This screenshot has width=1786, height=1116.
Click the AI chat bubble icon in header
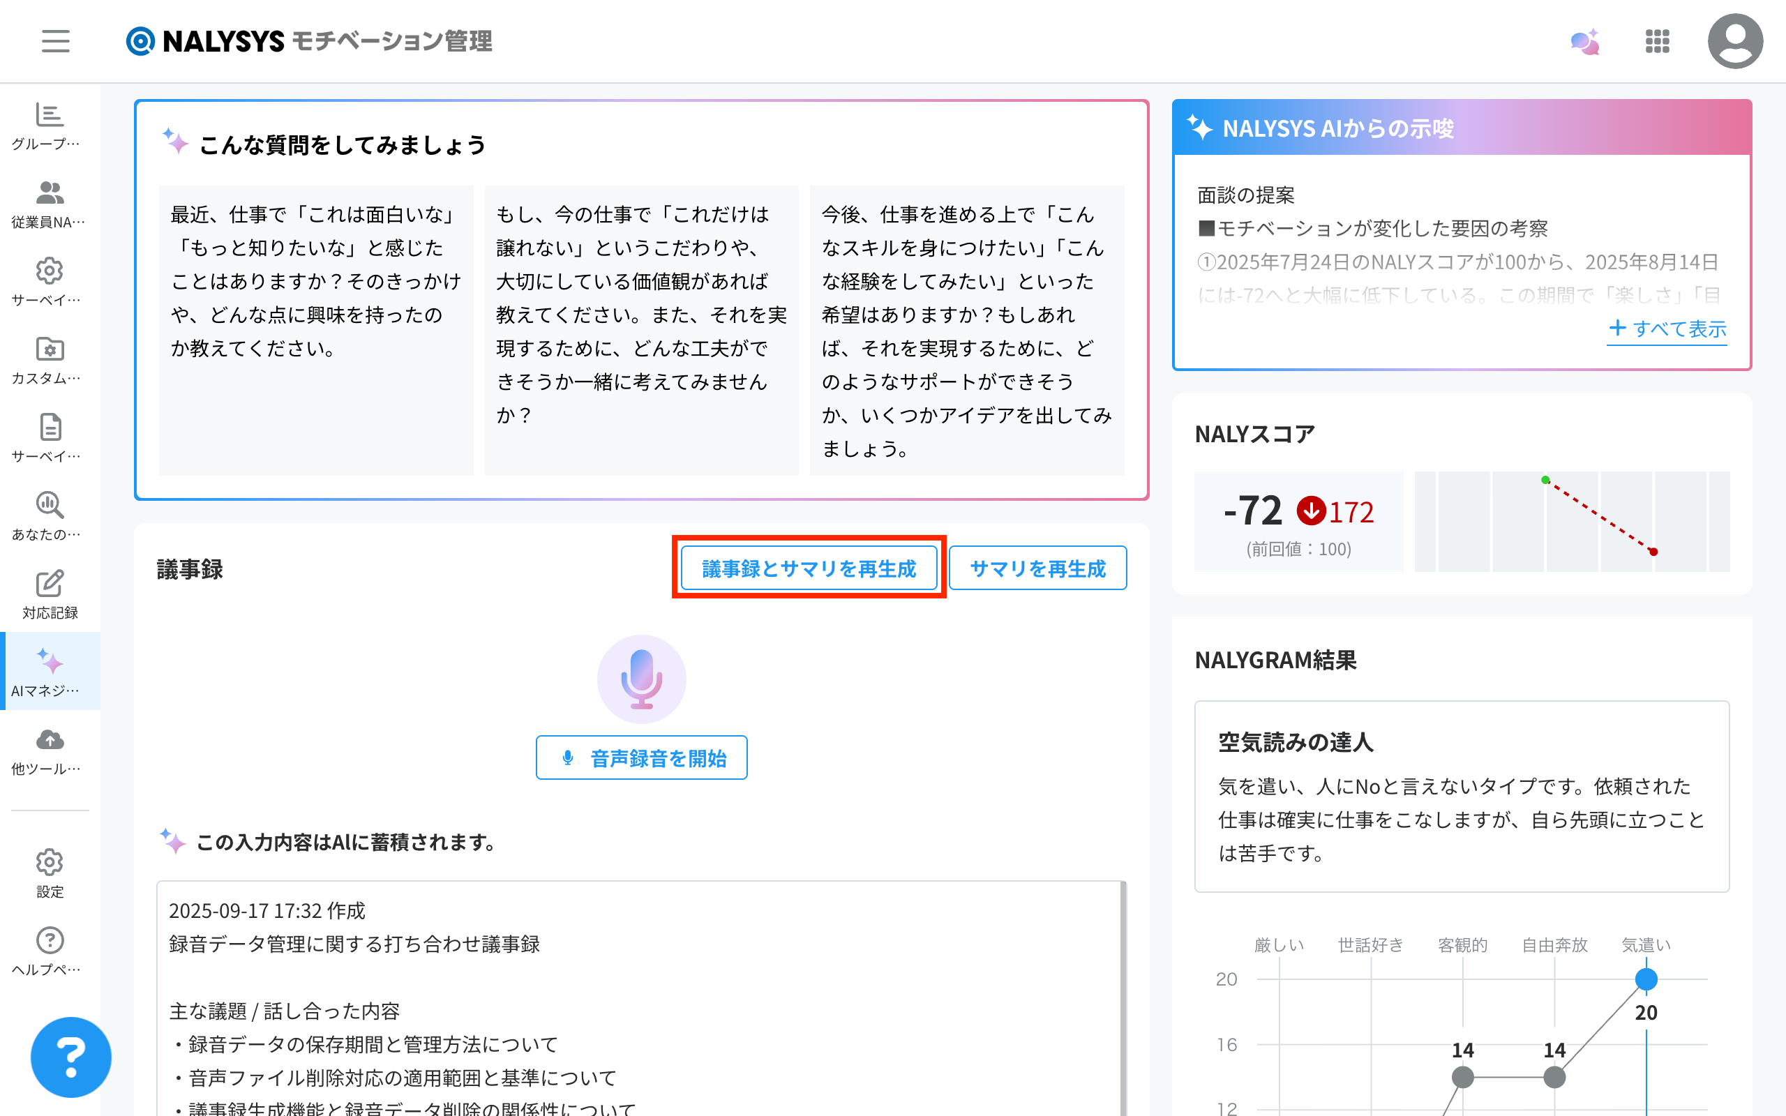tap(1584, 41)
